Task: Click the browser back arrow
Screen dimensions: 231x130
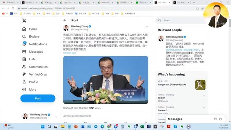Action: tap(3, 8)
